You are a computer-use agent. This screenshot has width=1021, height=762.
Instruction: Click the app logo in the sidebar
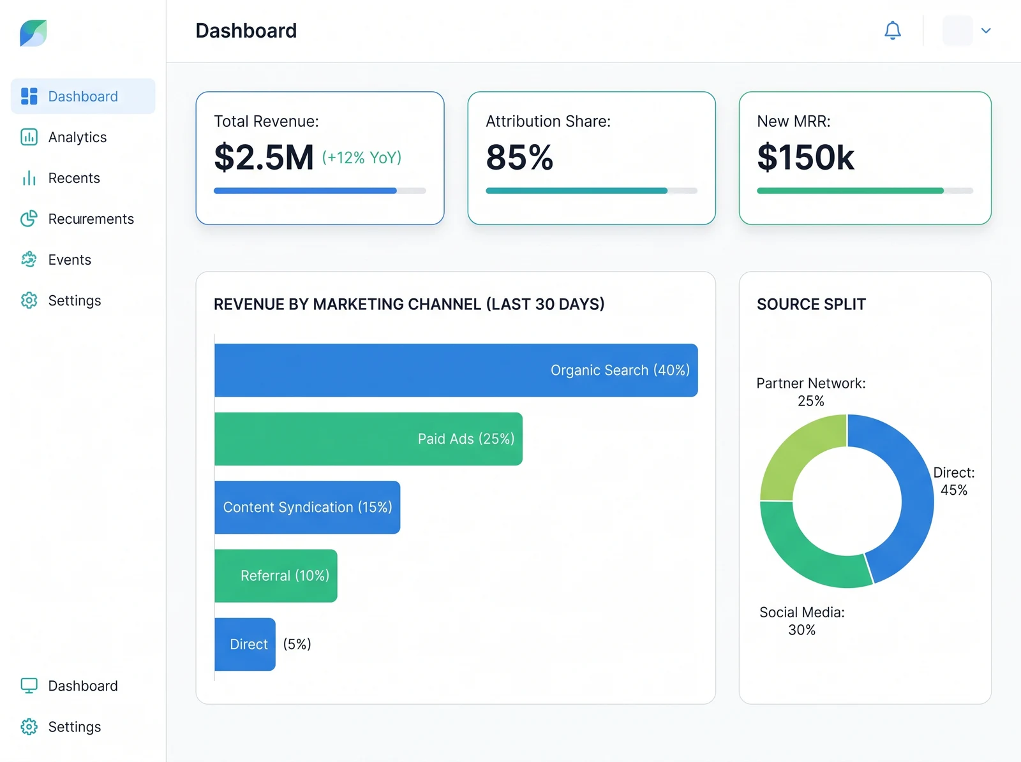pyautogui.click(x=33, y=33)
